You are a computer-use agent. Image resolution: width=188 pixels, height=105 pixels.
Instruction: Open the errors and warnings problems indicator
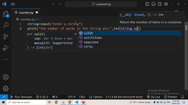click(42, 97)
